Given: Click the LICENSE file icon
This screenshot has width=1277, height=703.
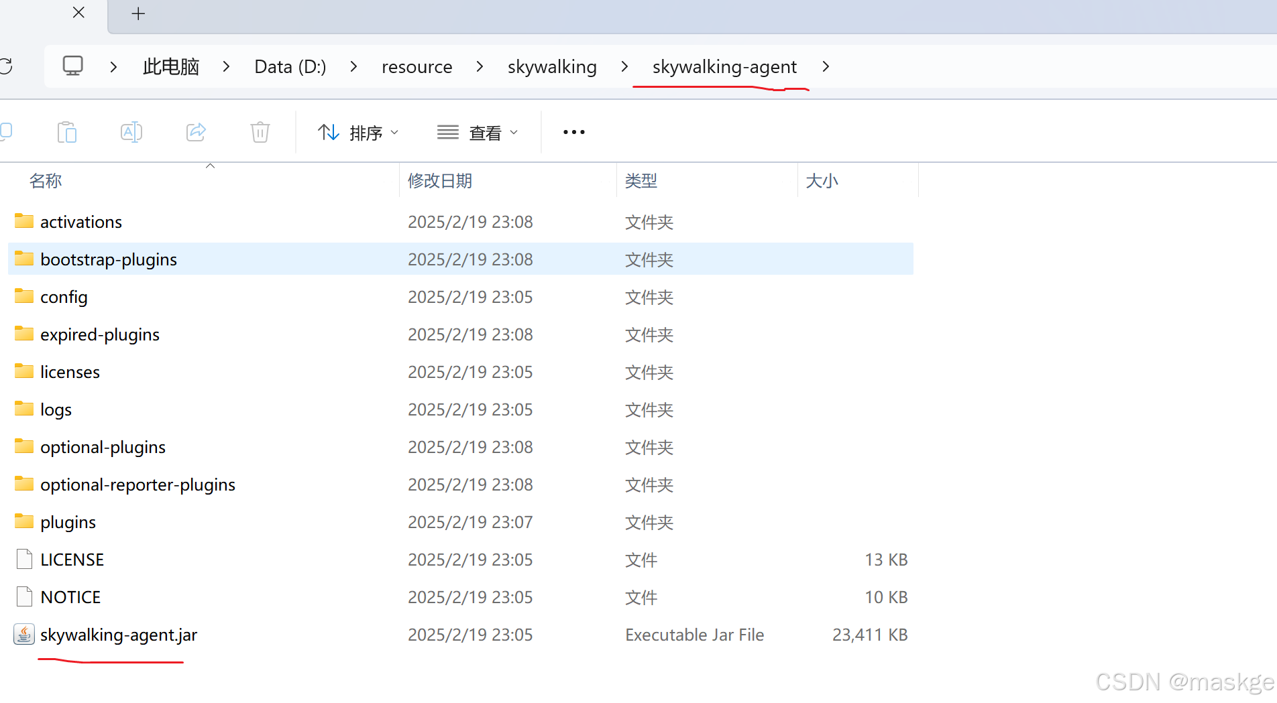Looking at the screenshot, I should tap(24, 559).
